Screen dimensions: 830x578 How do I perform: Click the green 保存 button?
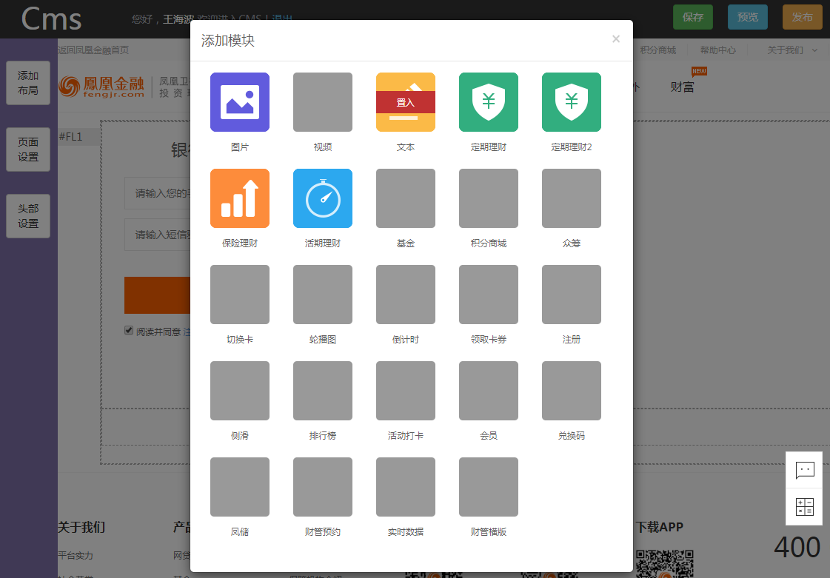tap(693, 17)
